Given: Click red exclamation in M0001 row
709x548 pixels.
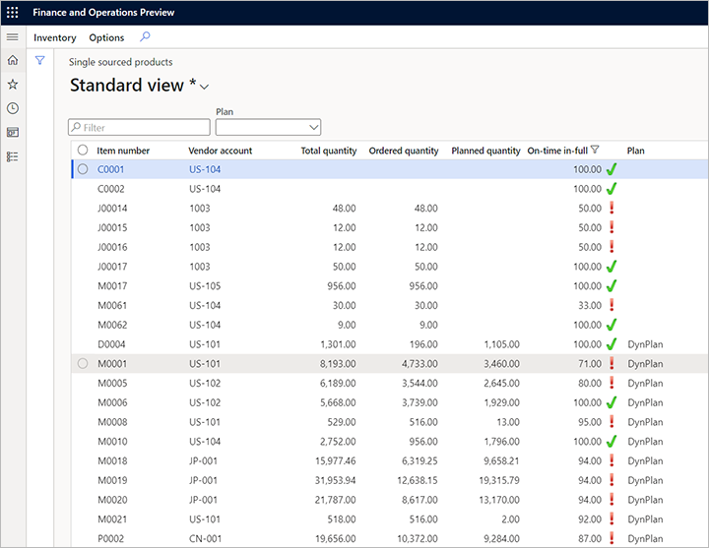Looking at the screenshot, I should (x=612, y=363).
